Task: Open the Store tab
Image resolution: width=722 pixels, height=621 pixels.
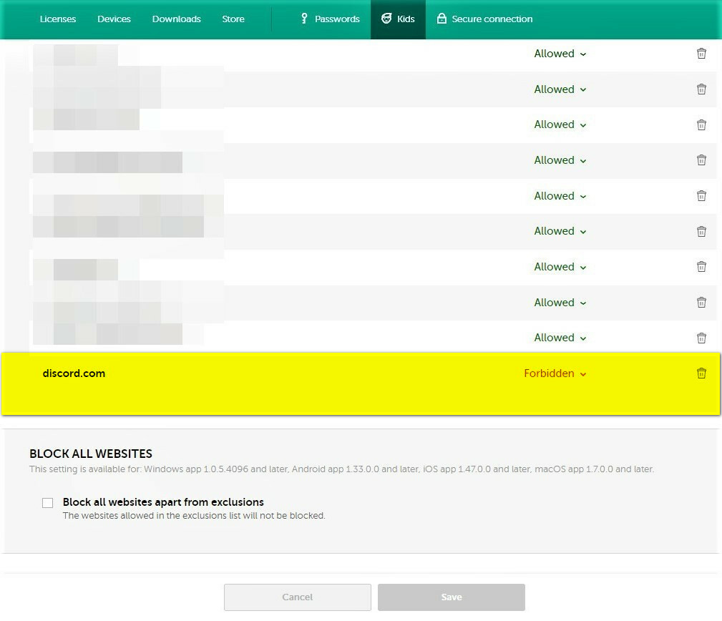Action: click(233, 19)
